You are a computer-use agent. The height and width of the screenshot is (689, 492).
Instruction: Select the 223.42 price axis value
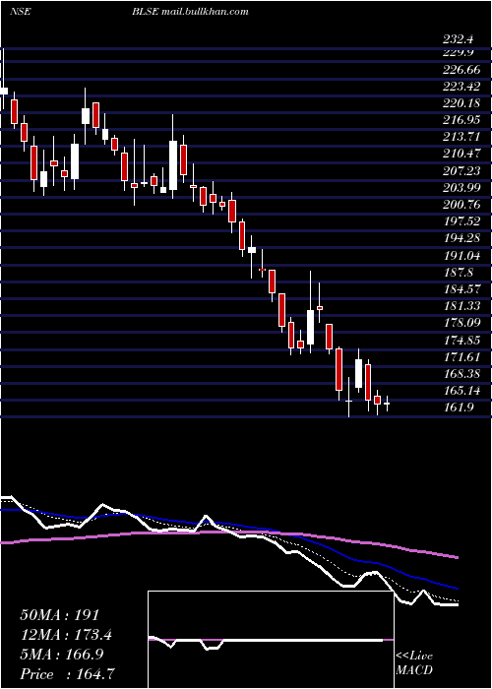click(462, 87)
